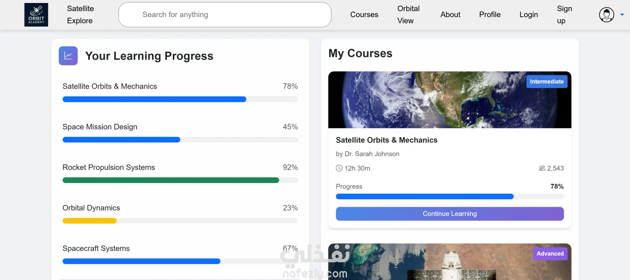This screenshot has height=280, width=630.
Task: Open the Courses menu item
Action: point(364,15)
